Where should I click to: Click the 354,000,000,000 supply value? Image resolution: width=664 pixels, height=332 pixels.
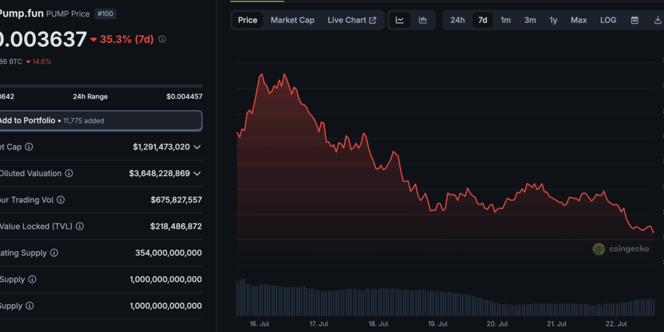pyautogui.click(x=169, y=253)
